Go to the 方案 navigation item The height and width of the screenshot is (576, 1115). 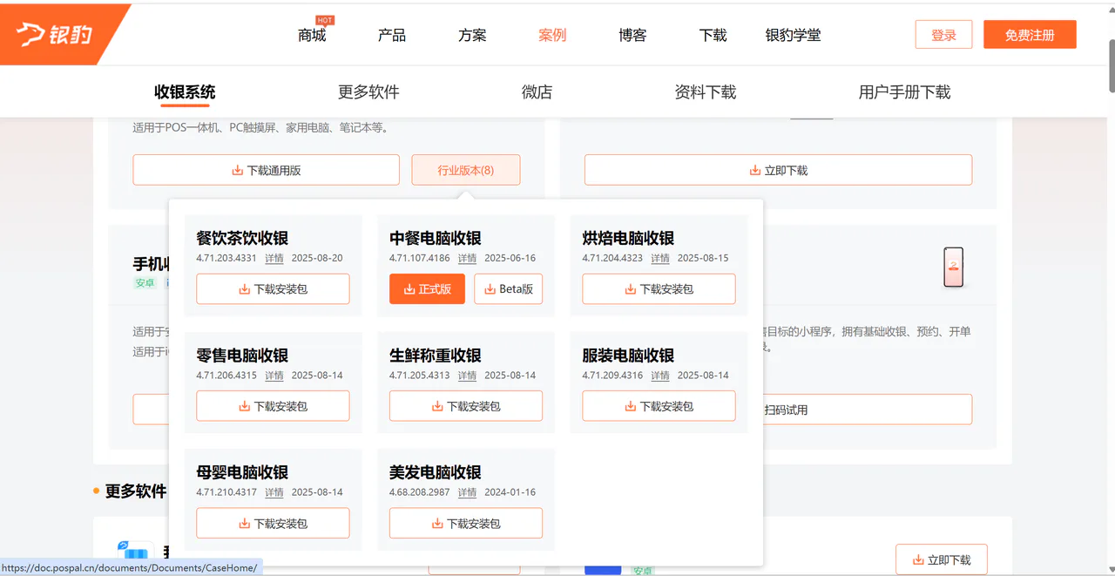(472, 35)
